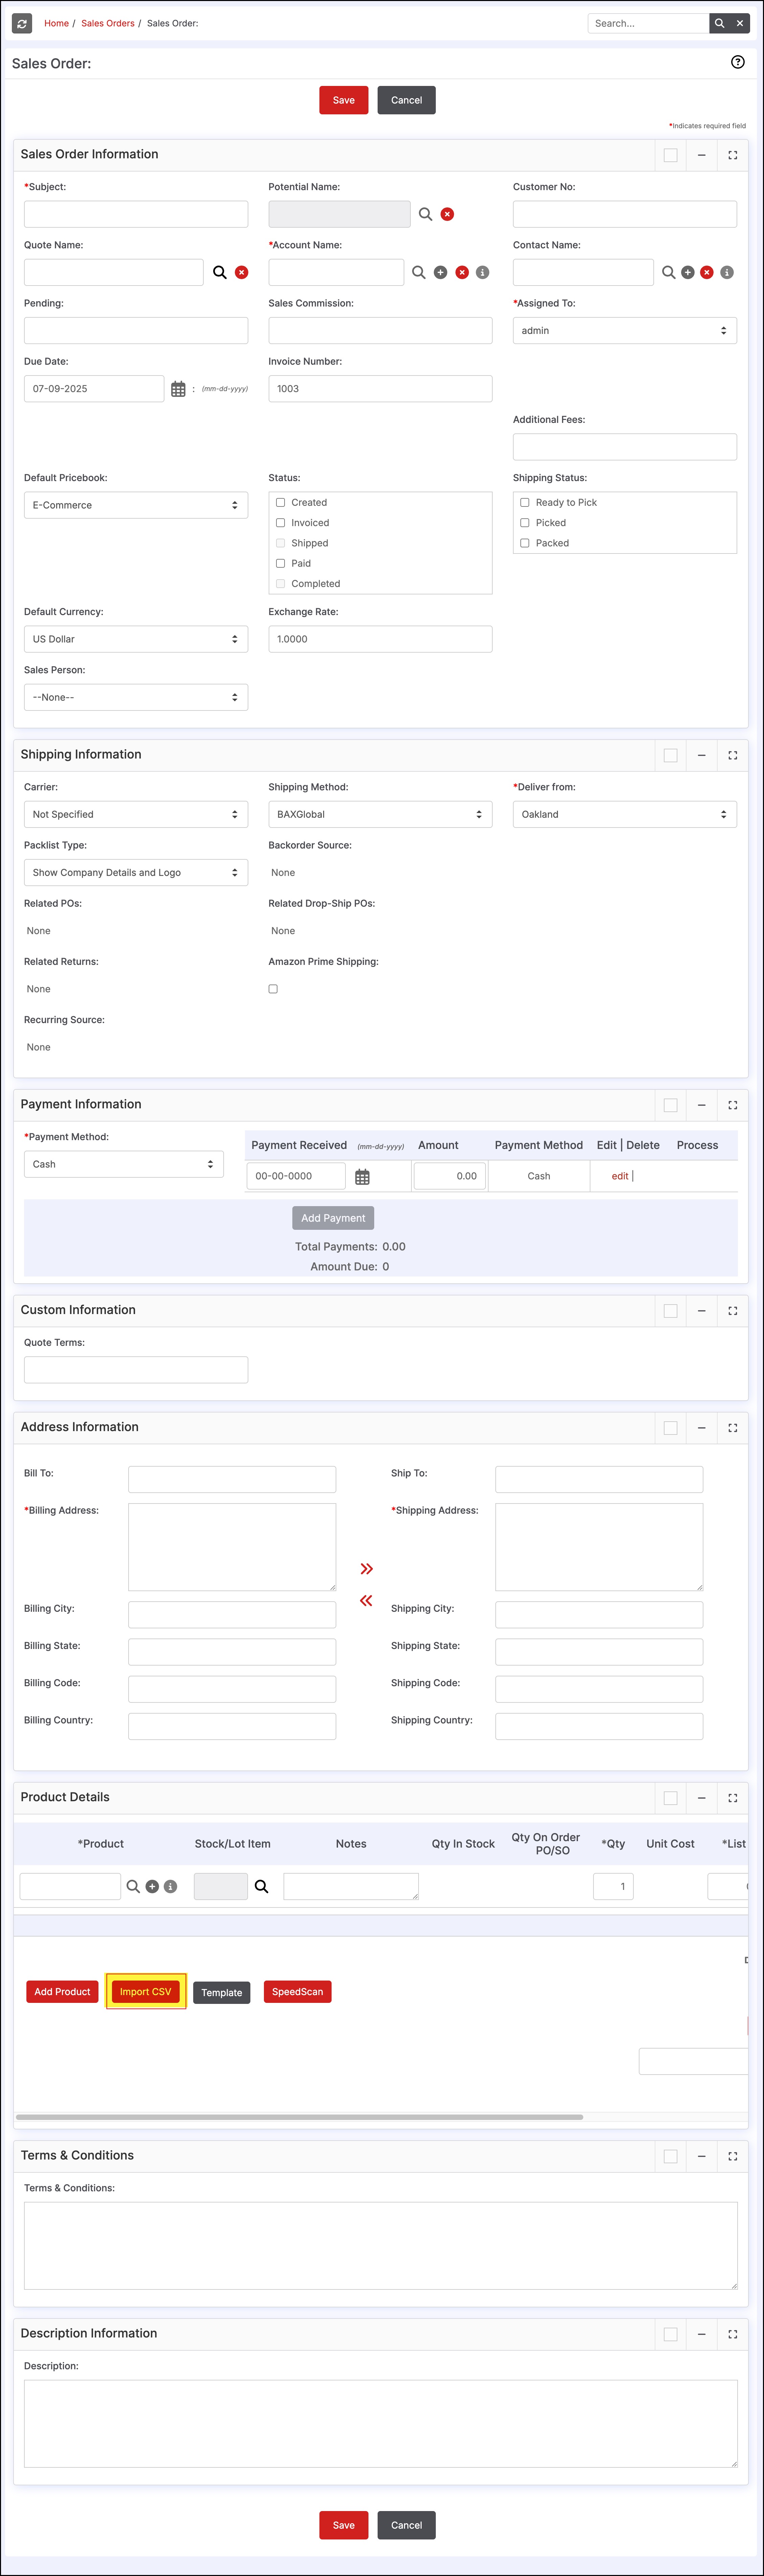
Task: Click Import CSV button
Action: [x=146, y=1992]
